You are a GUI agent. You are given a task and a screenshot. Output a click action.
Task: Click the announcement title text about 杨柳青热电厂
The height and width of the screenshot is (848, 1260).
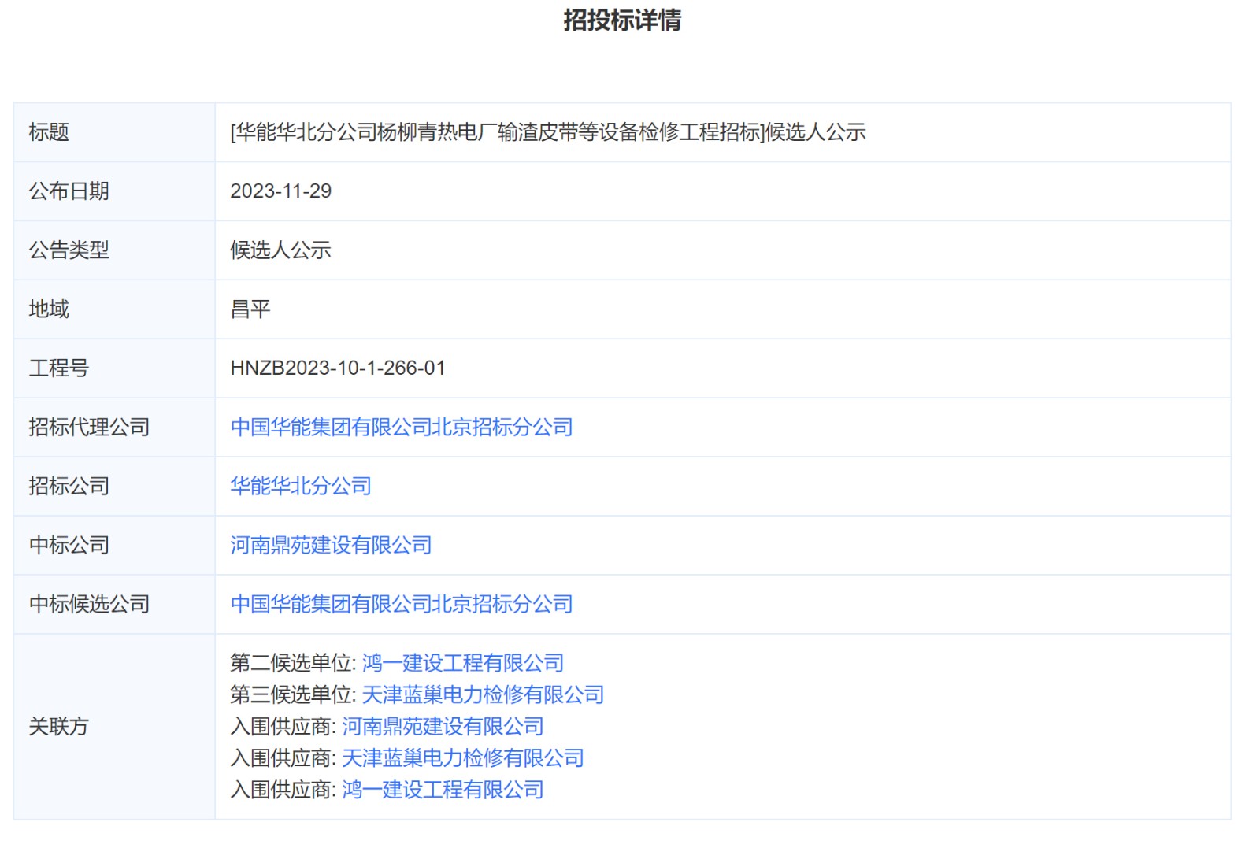click(547, 132)
